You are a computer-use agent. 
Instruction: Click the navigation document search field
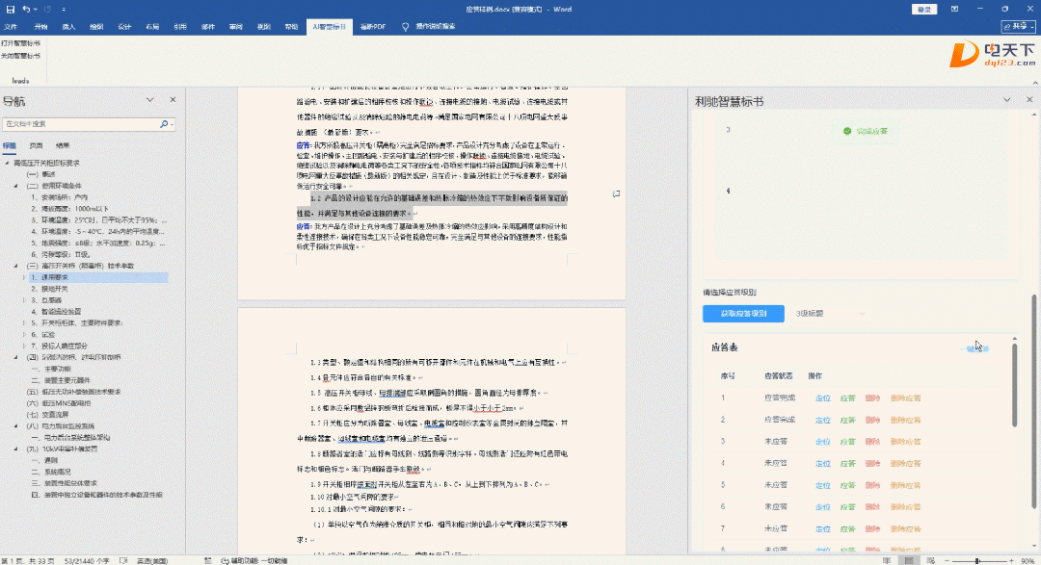click(x=80, y=124)
